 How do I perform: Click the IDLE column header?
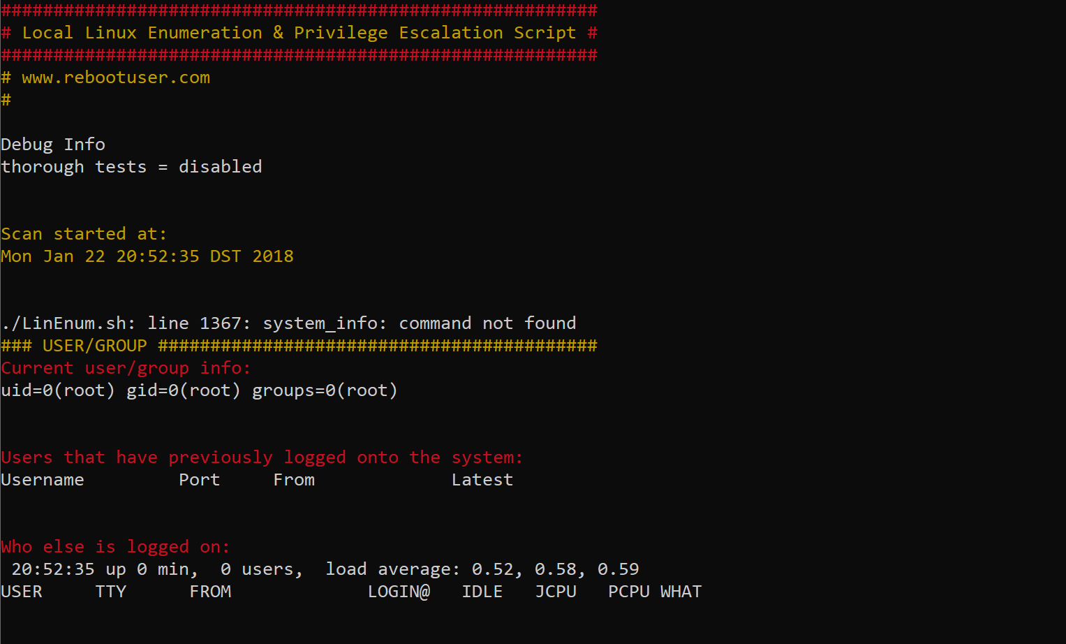pyautogui.click(x=482, y=592)
